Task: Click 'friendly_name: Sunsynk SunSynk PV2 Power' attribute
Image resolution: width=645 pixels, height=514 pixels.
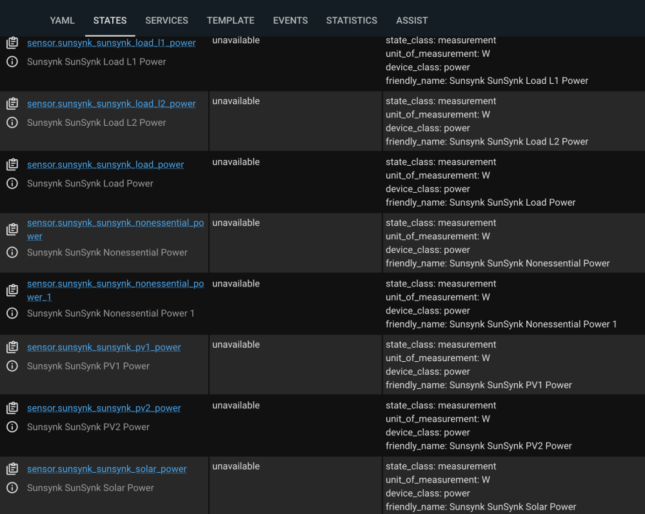Action: point(479,446)
